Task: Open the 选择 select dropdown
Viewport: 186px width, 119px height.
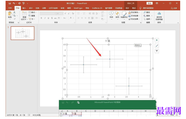Action: coord(148,19)
